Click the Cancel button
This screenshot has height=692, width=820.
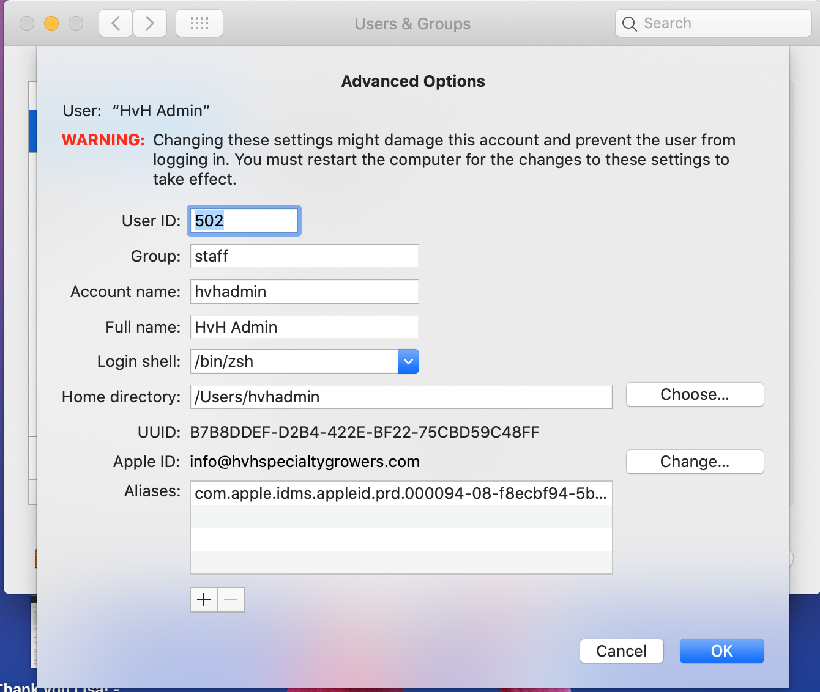point(621,651)
